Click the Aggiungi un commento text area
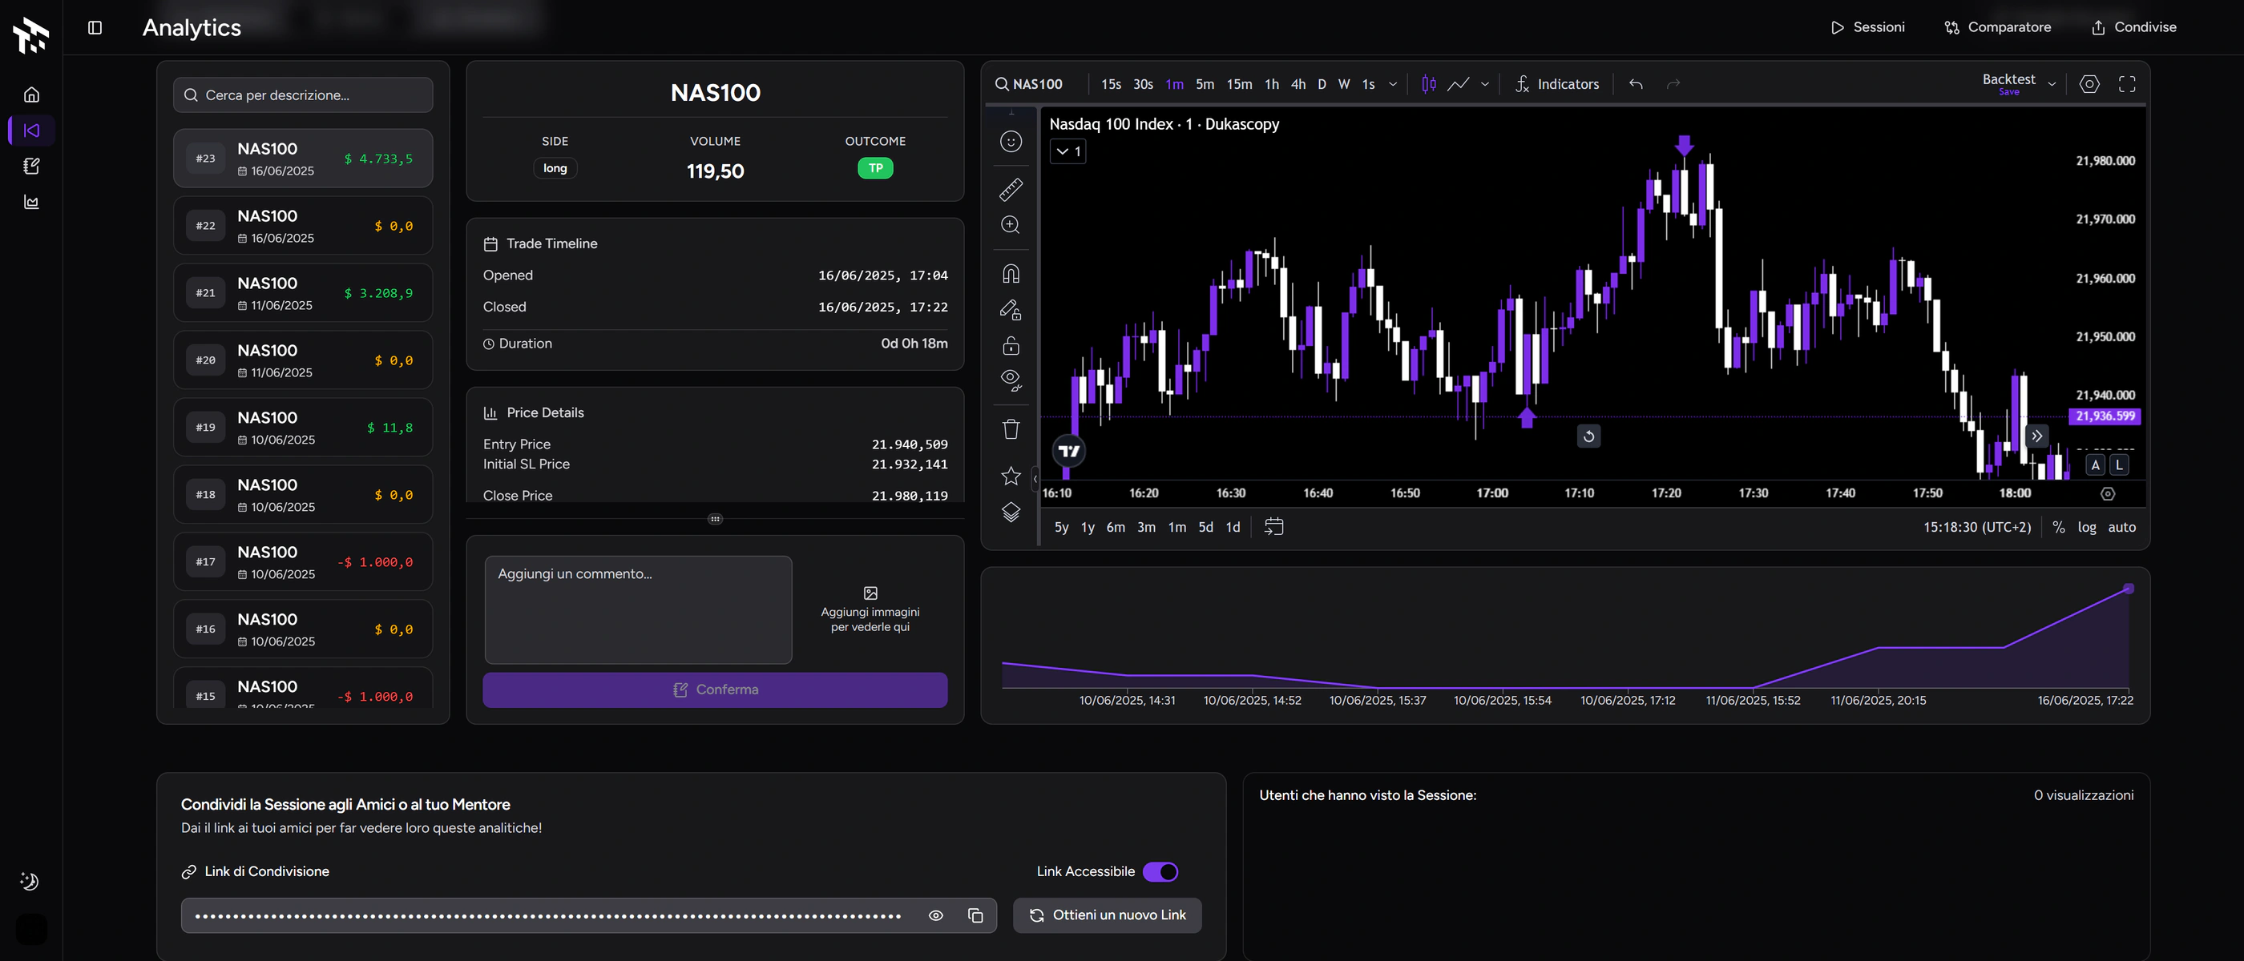2244x961 pixels. [x=638, y=609]
